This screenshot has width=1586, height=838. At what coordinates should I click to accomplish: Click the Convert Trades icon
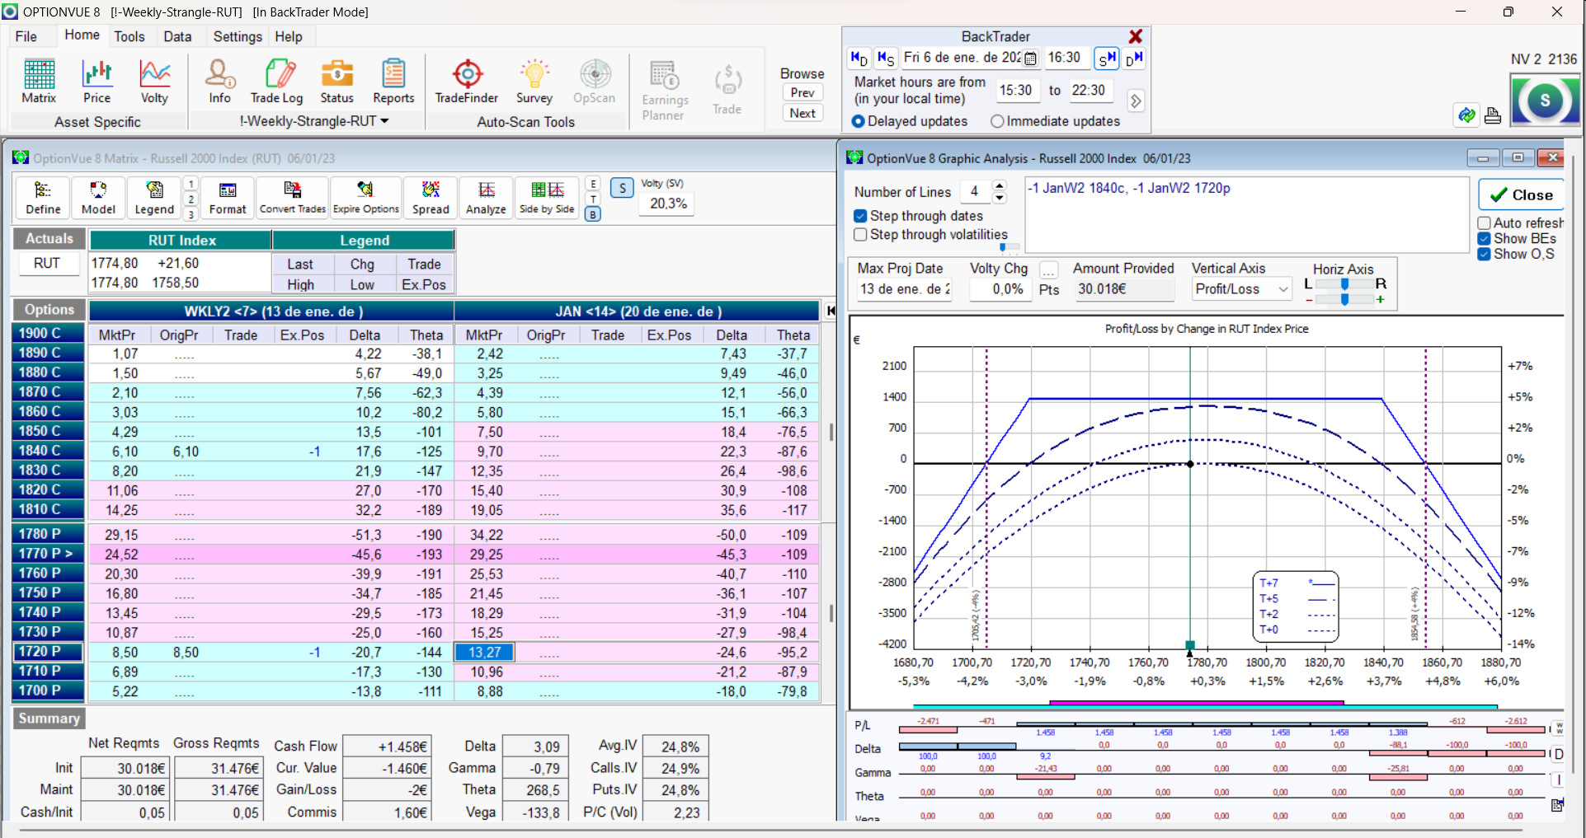point(293,198)
